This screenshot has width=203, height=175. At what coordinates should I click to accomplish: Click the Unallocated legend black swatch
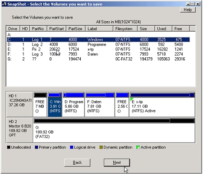click(9, 147)
